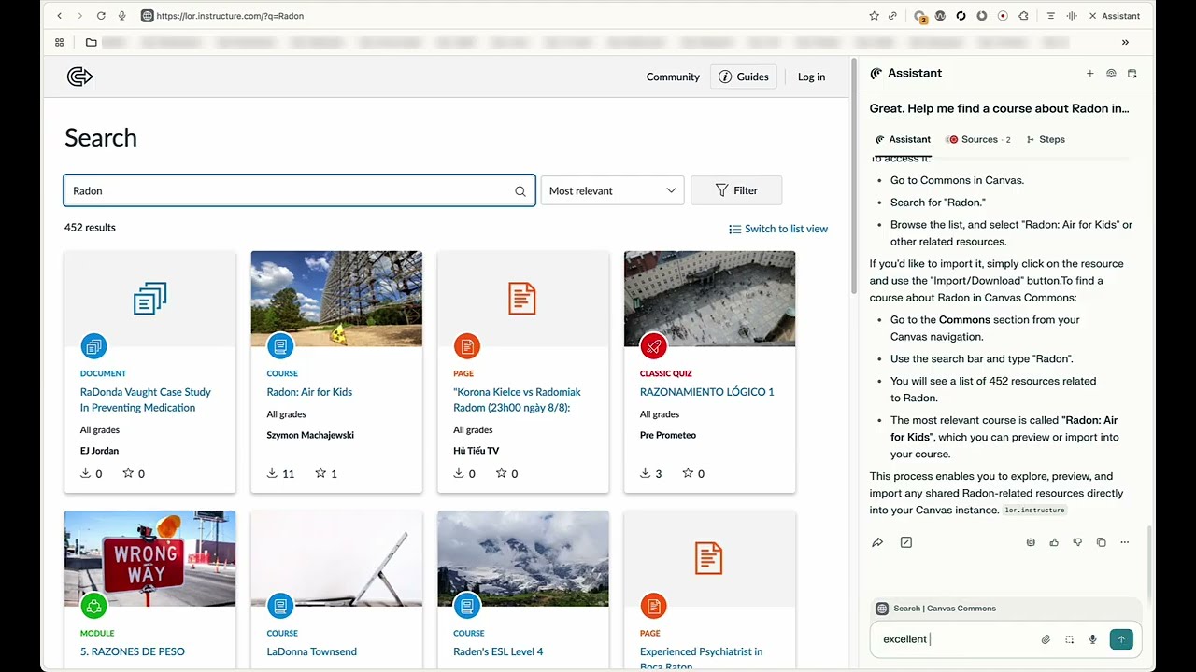
Task: Select the Assistant tab in the sidebar
Action: (903, 139)
